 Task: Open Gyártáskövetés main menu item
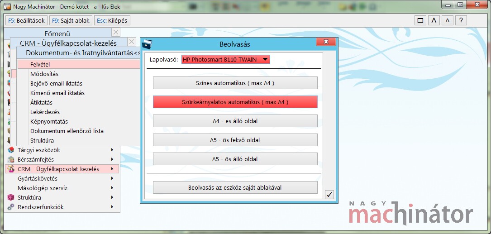click(x=62, y=178)
